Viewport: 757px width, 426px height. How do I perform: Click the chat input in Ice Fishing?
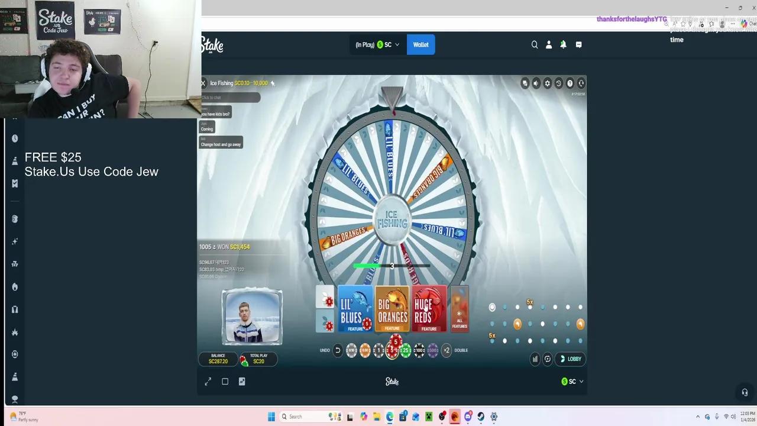[x=230, y=98]
